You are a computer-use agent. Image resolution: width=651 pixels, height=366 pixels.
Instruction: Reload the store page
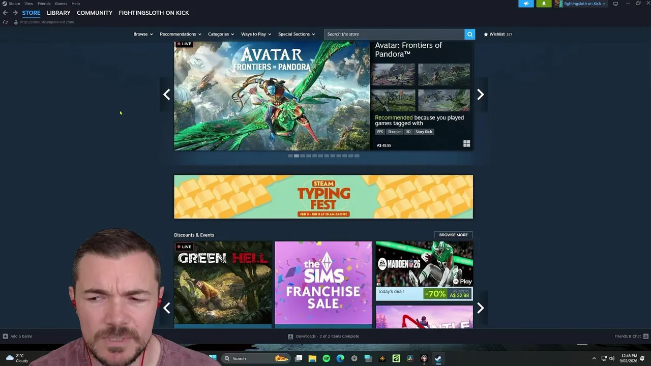pos(5,22)
